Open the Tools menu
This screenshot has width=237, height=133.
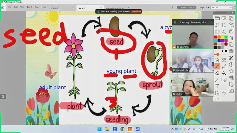[37, 7]
